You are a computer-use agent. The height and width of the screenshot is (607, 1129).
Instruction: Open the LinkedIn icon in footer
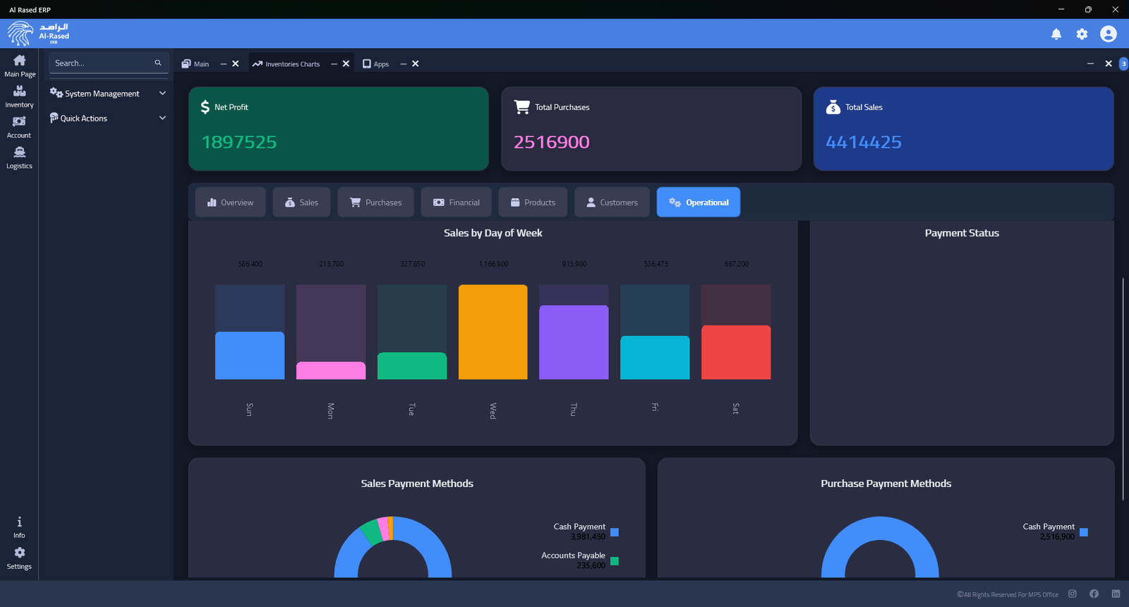click(x=1116, y=594)
